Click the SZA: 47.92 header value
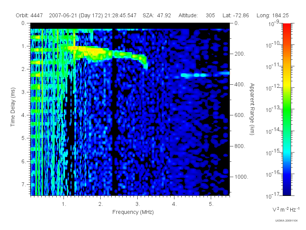 (x=157, y=15)
